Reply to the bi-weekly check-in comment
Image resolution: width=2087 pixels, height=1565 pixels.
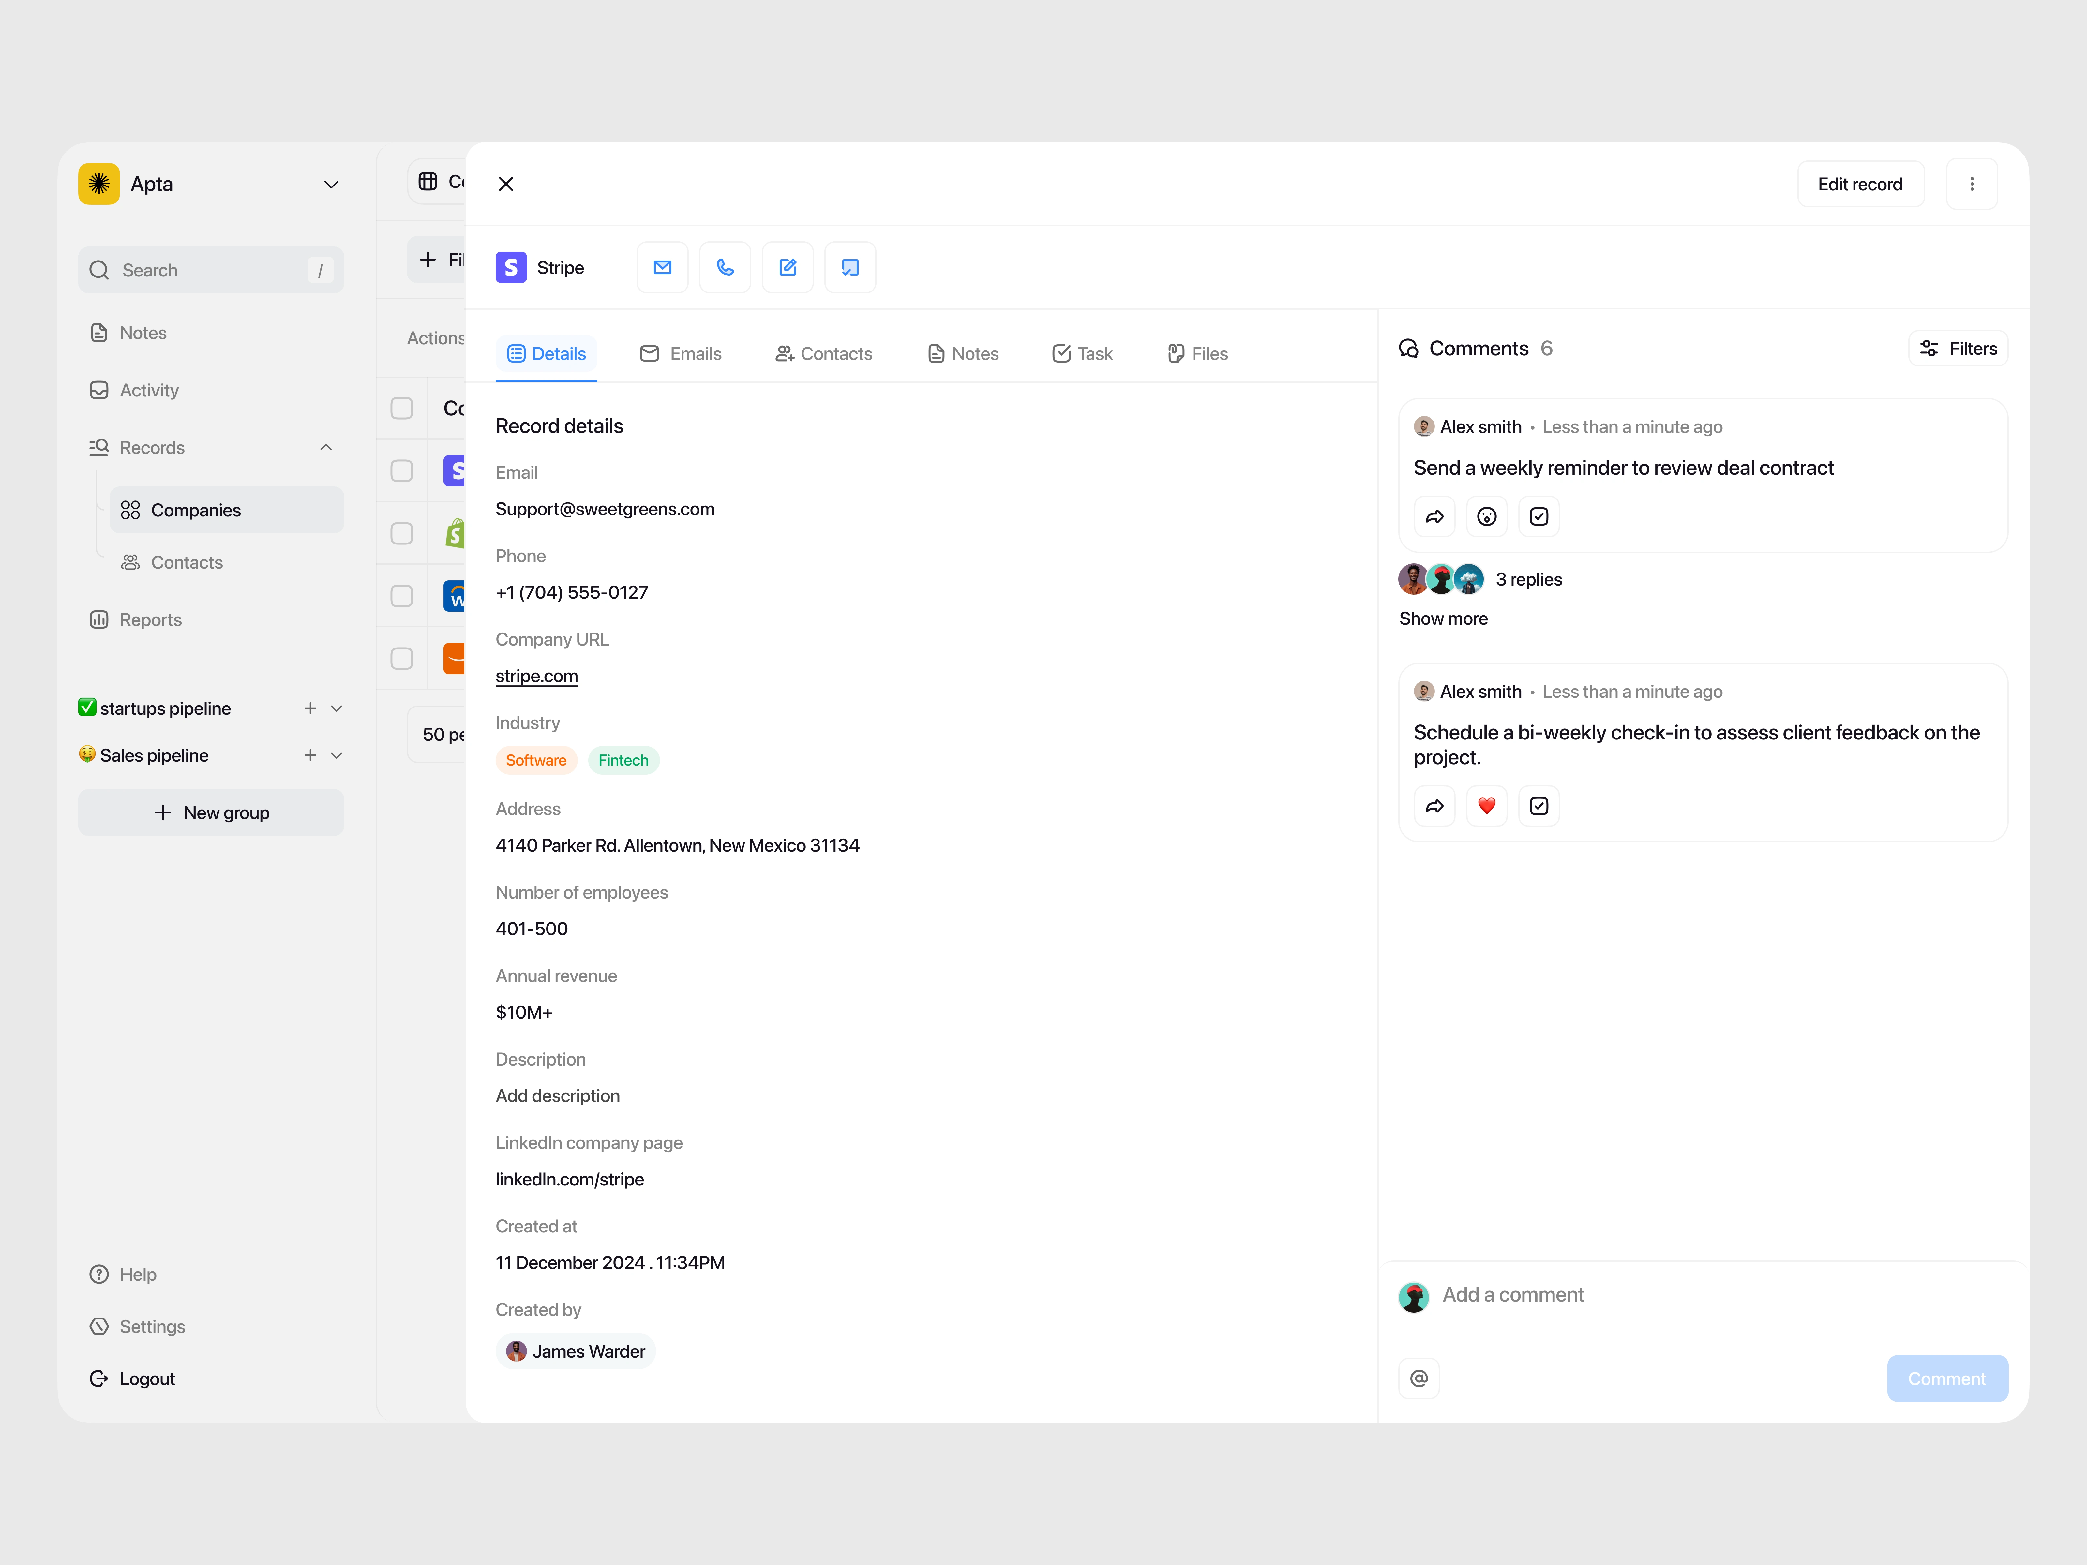click(1434, 807)
